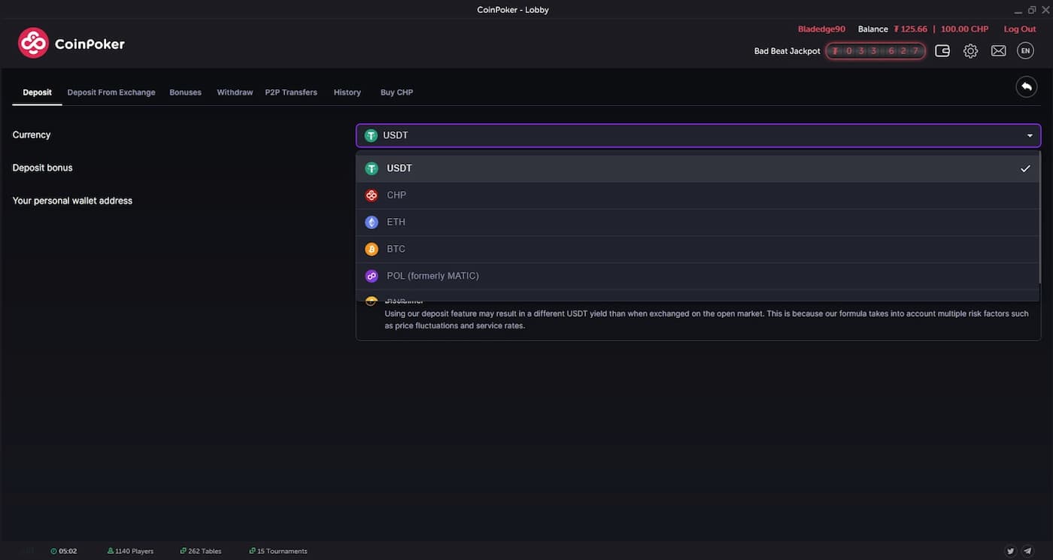Screen dimensions: 1053x560
Task: Open the Withdraw tab
Action: [235, 92]
